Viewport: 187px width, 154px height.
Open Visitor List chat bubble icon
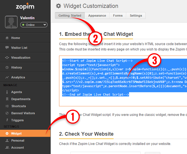7,48
